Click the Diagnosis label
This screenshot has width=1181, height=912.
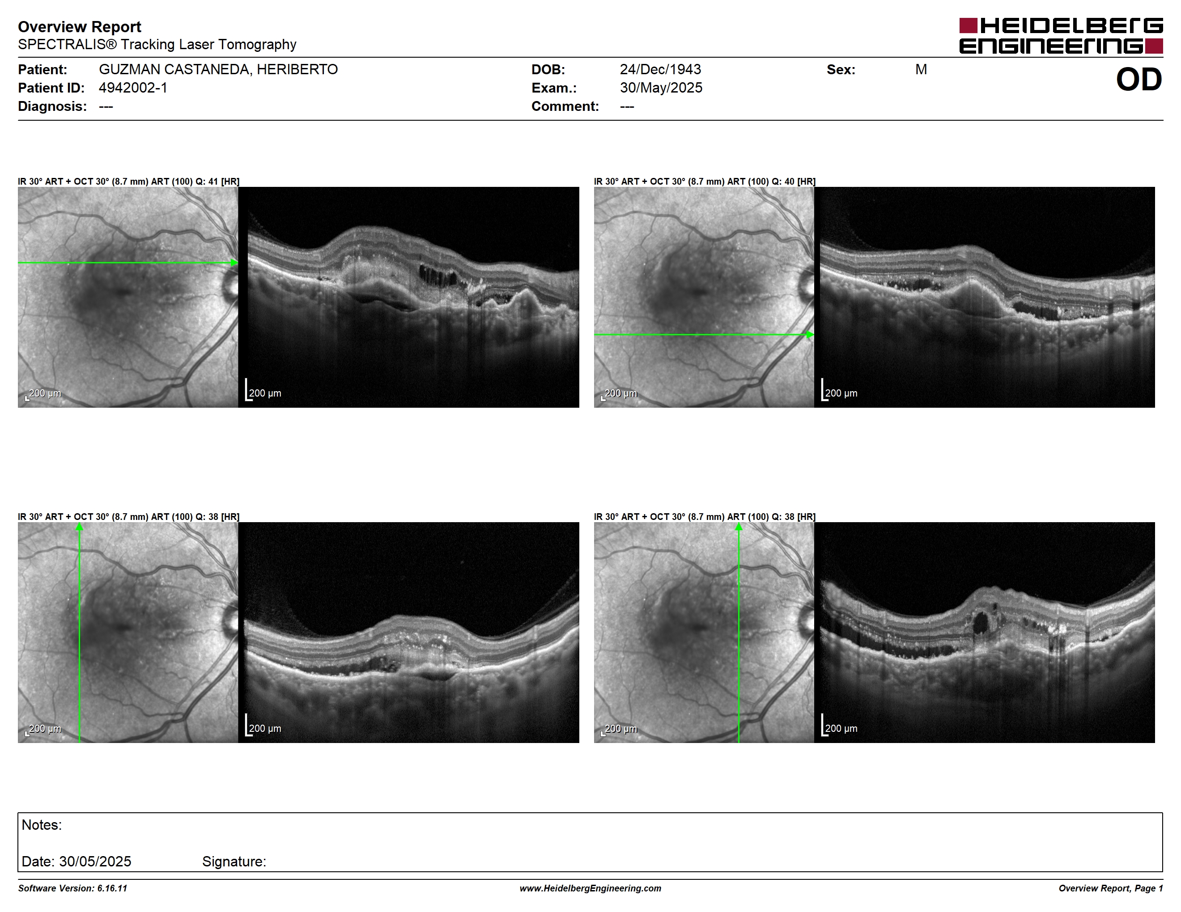(52, 106)
